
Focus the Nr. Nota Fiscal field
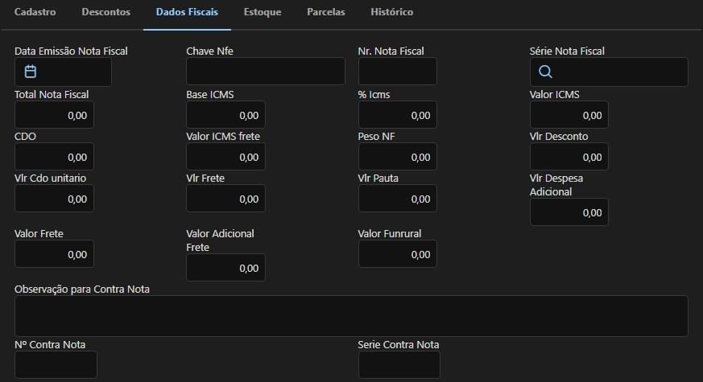[x=397, y=72]
